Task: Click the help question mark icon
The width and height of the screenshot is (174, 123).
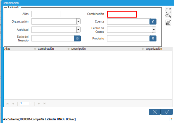Action: [x=171, y=119]
